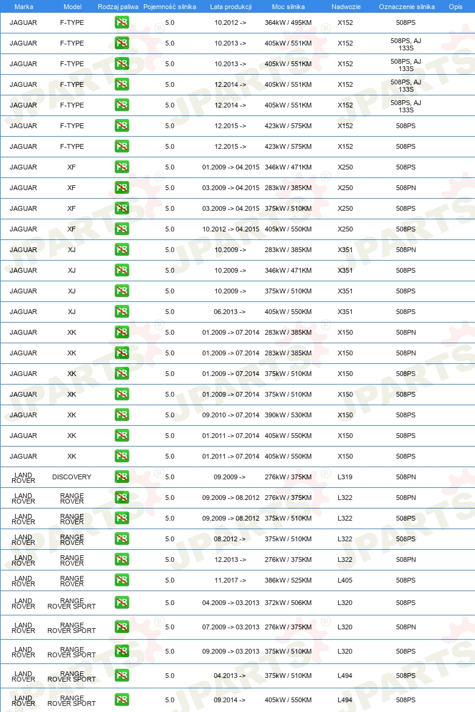Click '508PN' engine code in the DISCOVERY row
The width and height of the screenshot is (475, 712).
(406, 477)
